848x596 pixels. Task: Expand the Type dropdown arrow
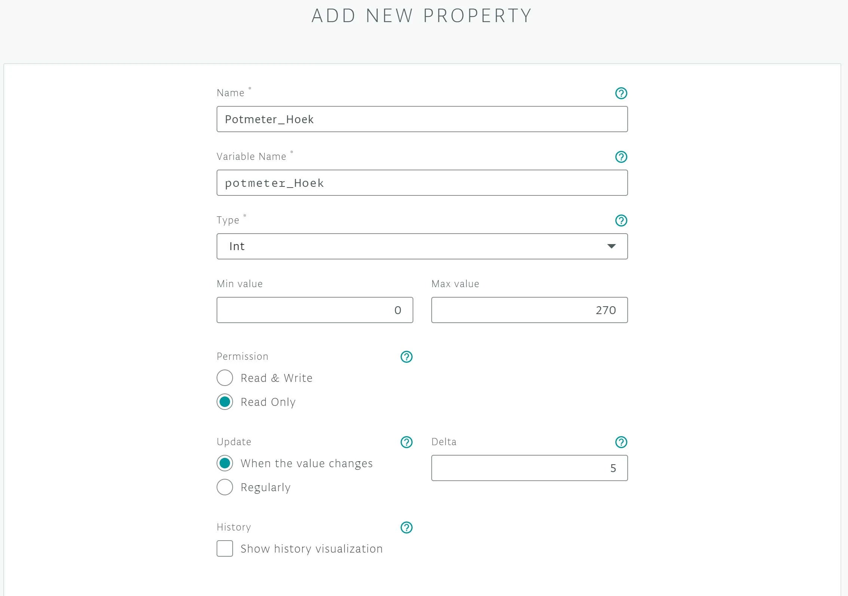point(611,246)
